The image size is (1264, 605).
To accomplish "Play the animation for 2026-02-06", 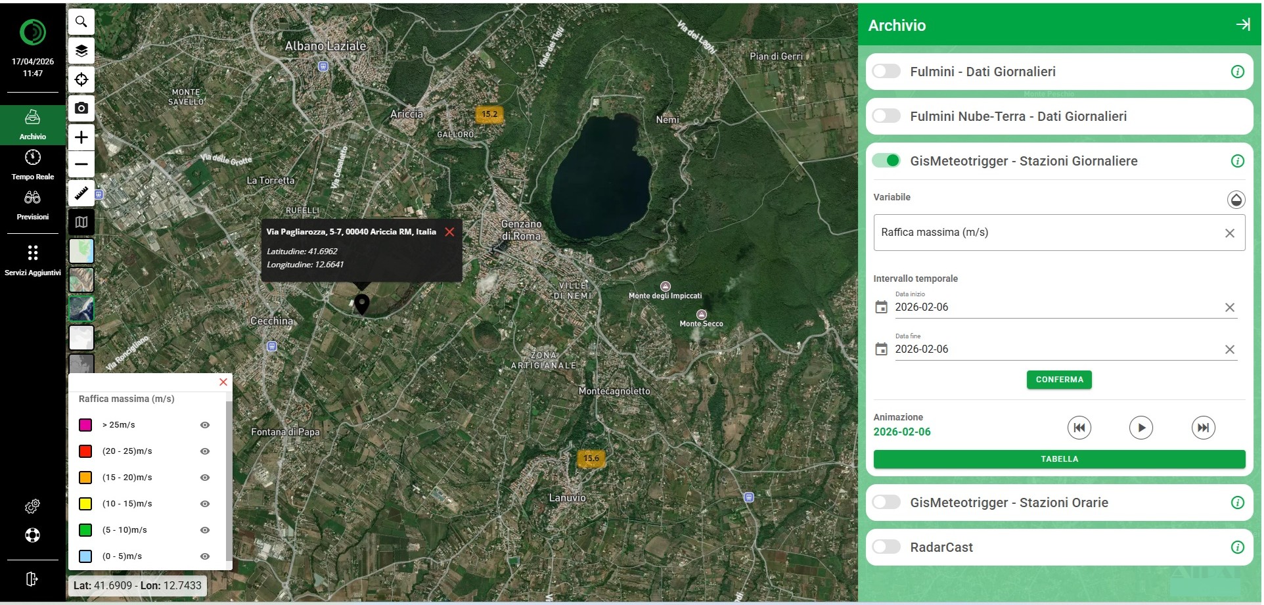I will coord(1140,428).
